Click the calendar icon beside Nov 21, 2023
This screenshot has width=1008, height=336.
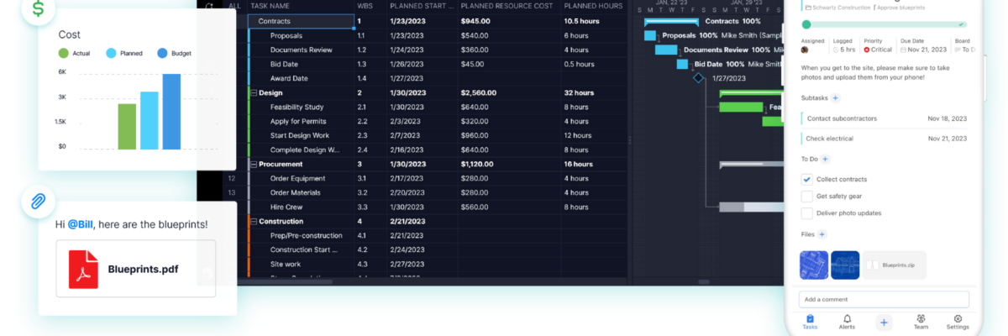coord(904,50)
